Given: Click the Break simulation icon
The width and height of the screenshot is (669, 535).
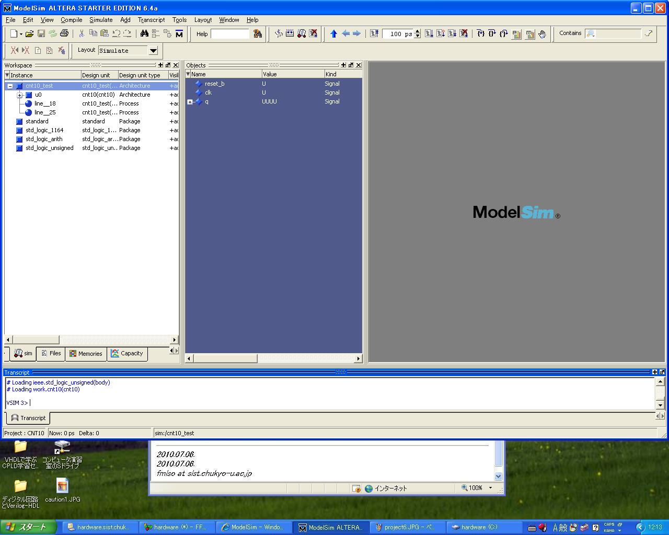Looking at the screenshot, I should click(313, 33).
